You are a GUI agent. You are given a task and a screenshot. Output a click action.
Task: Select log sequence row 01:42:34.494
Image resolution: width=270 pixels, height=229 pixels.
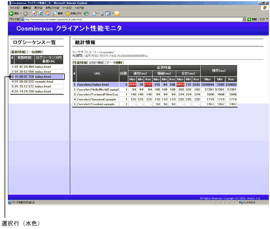37,67
